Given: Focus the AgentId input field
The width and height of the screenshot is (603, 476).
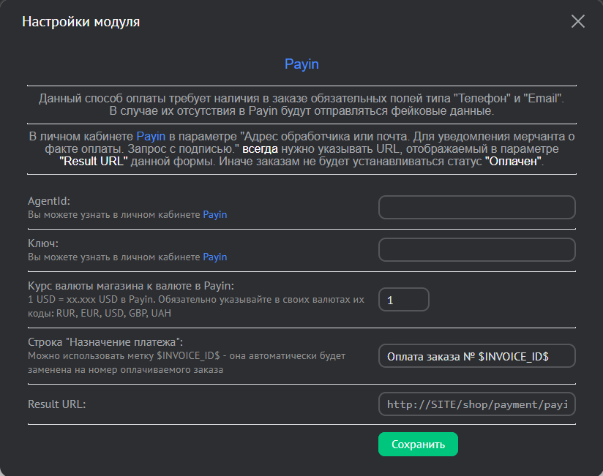Looking at the screenshot, I should point(476,207).
